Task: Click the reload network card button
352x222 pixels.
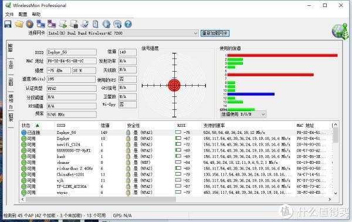Action: pos(215,33)
